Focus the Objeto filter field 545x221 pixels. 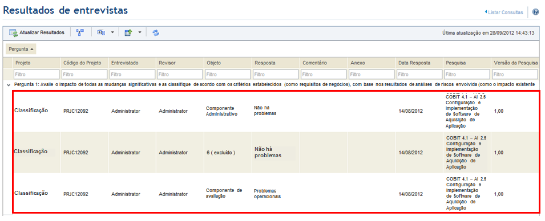[x=228, y=74]
